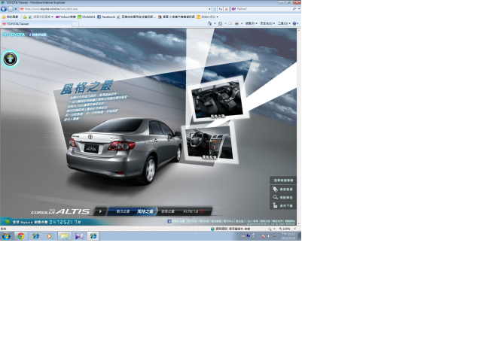The height and width of the screenshot is (361, 482).
Task: Click inside the Yahoo search box
Action: point(263,9)
